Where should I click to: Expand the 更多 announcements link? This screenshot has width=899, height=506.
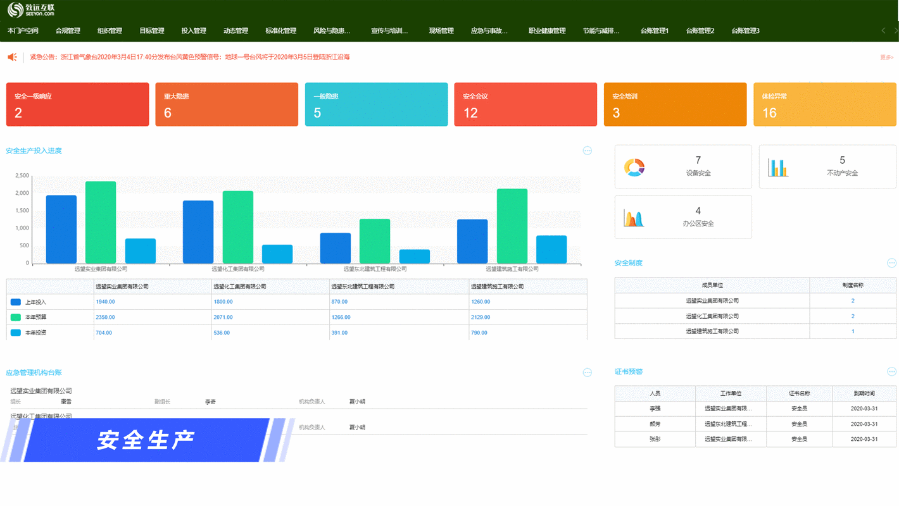tap(886, 58)
